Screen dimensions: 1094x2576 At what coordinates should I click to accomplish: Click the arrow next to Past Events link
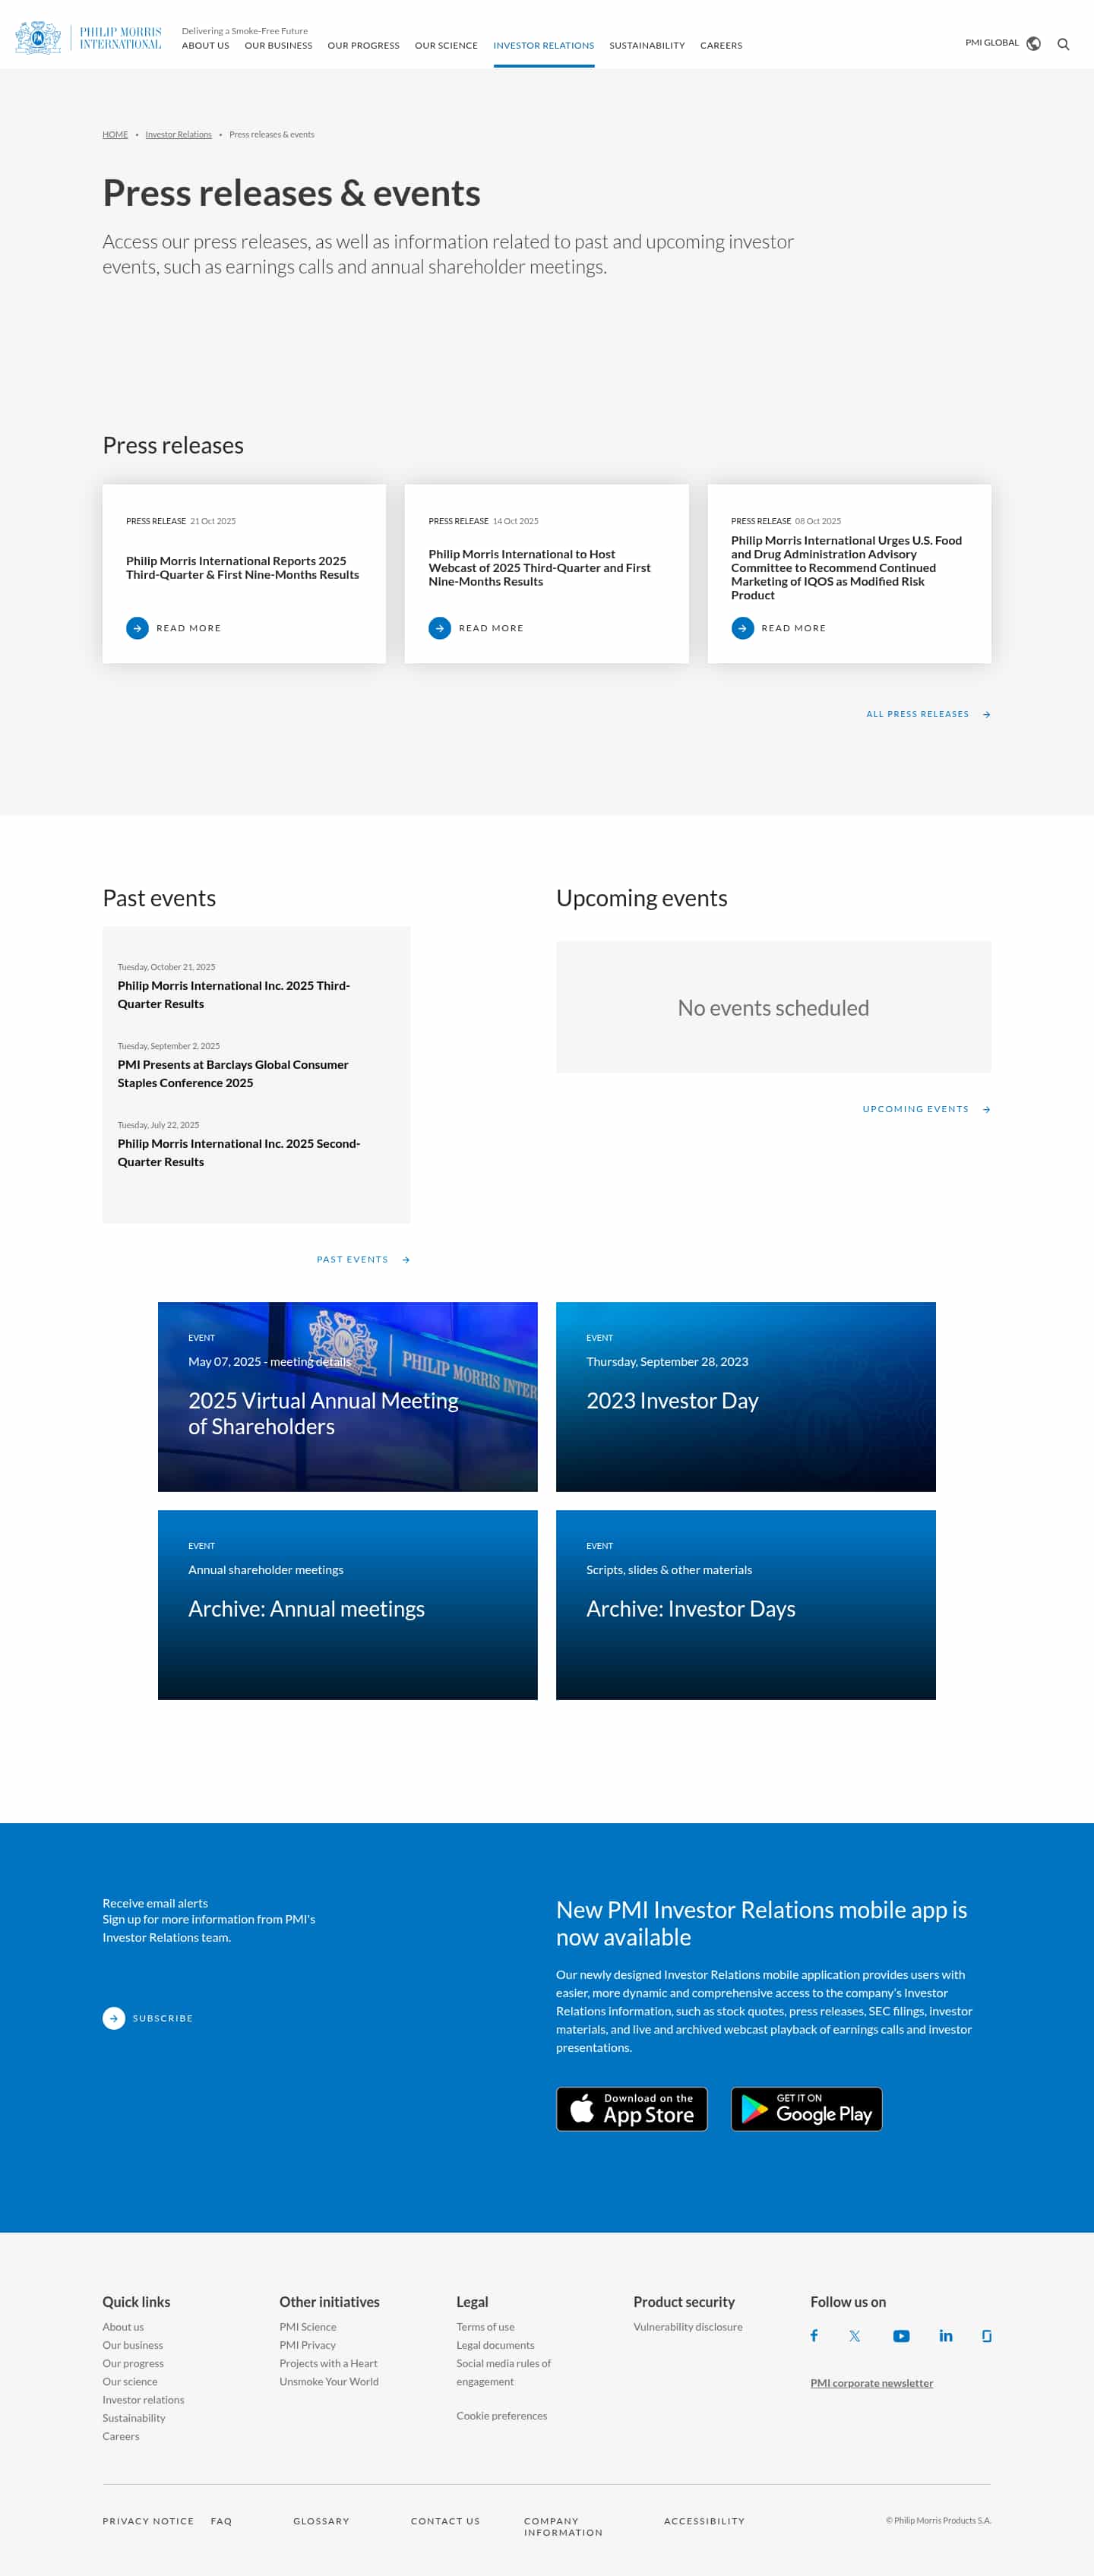point(405,1260)
